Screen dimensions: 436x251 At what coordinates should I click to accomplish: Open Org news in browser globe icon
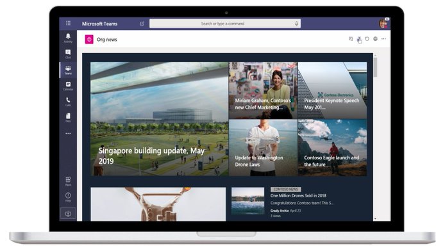(x=375, y=39)
